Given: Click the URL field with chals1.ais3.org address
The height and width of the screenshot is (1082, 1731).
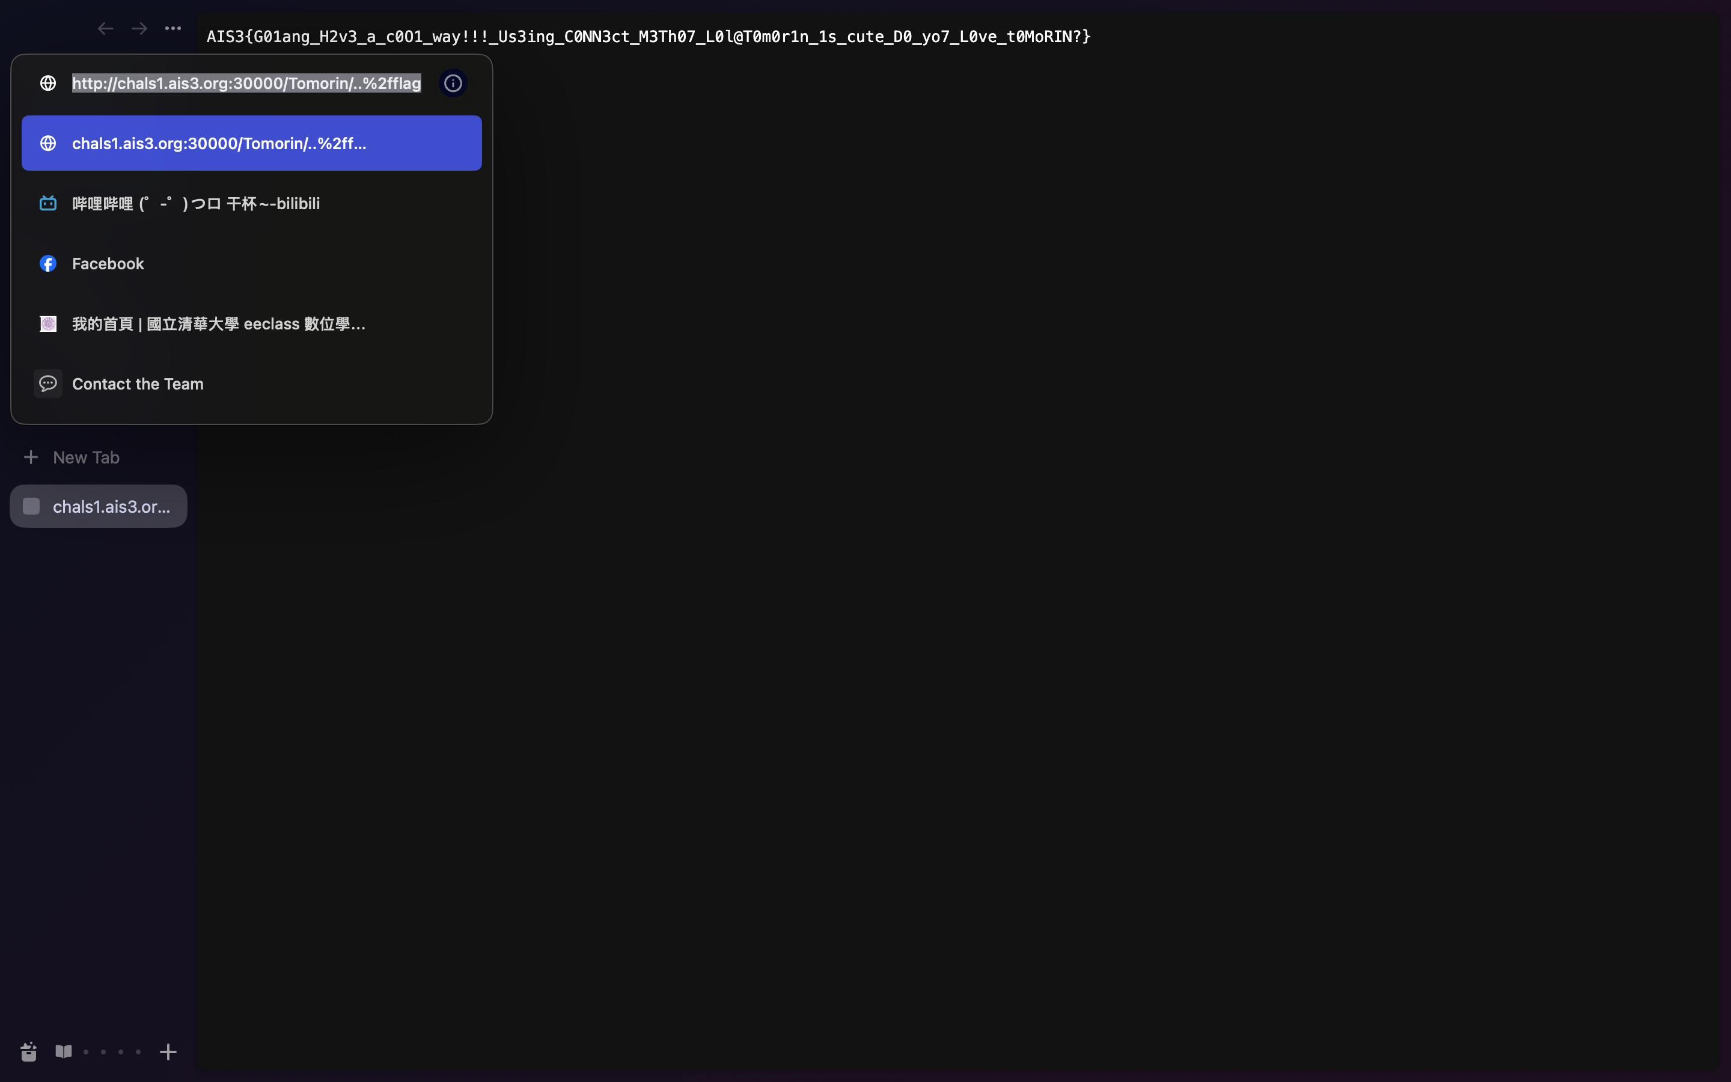Looking at the screenshot, I should [x=247, y=83].
